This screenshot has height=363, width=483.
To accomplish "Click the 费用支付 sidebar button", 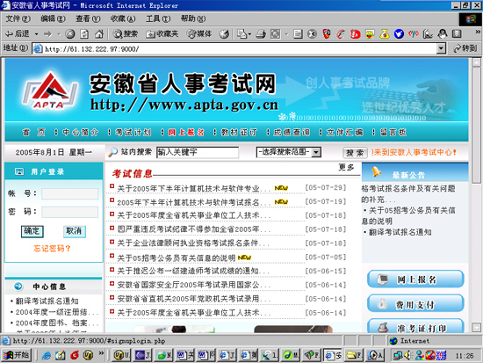I will click(415, 304).
